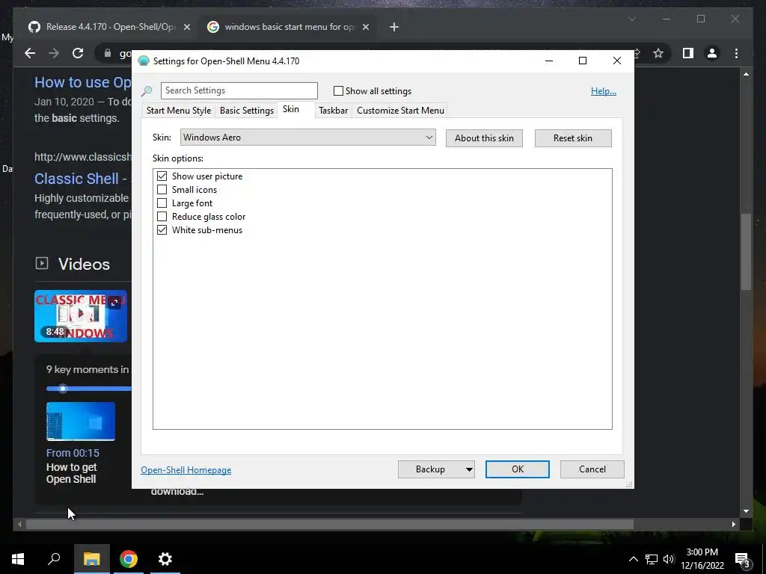Switch to Chrome in the taskbar

pos(129,559)
